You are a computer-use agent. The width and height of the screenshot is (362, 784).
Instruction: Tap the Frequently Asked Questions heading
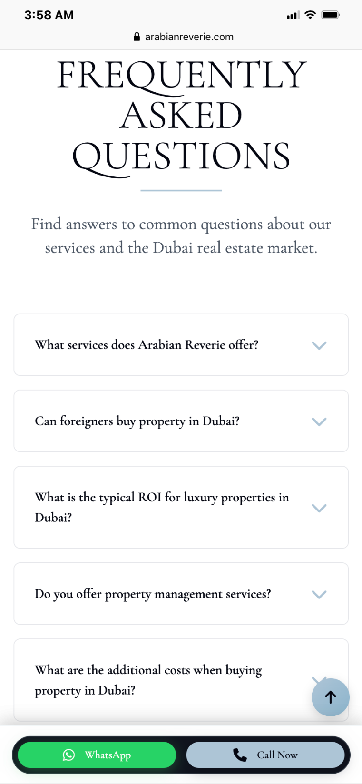(x=181, y=114)
